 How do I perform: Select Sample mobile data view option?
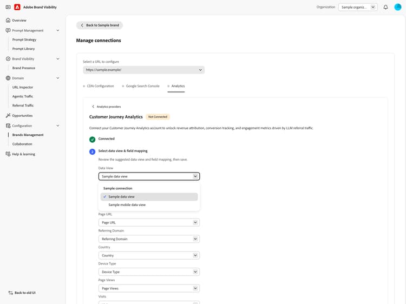(149, 204)
